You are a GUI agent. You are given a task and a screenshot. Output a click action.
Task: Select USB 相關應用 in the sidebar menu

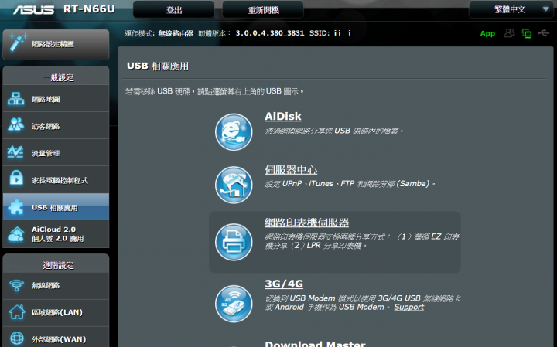56,207
